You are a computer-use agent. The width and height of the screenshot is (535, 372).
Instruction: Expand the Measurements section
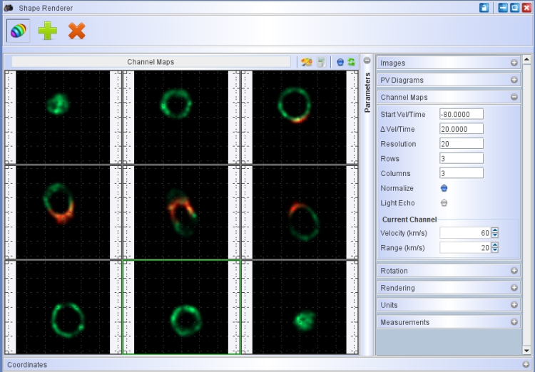[514, 321]
